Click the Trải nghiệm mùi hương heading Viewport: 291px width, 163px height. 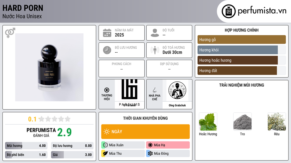pyautogui.click(x=242, y=85)
